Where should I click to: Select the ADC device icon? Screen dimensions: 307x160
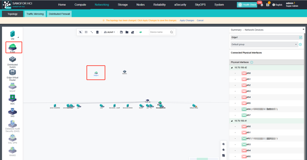13,98
